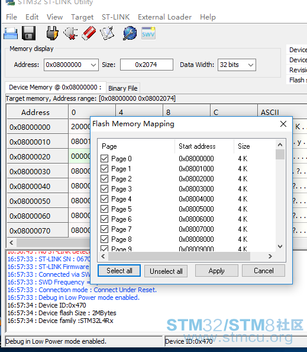Click the Cancel button
The image size is (307, 352).
click(x=264, y=270)
